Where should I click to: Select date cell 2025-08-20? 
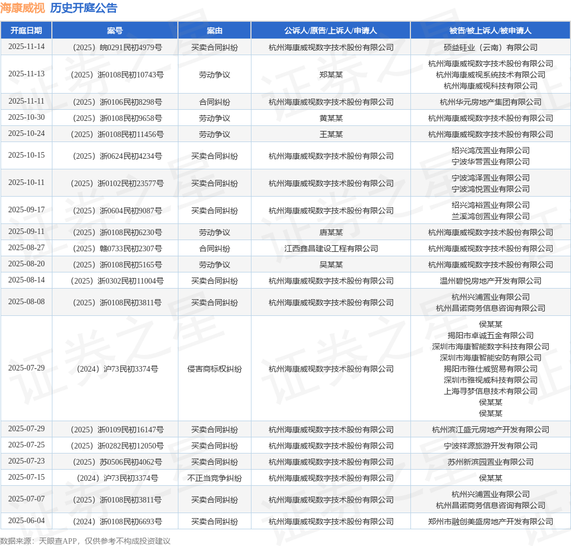[x=26, y=264]
